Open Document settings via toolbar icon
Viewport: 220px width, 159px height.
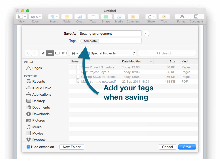point(196,17)
